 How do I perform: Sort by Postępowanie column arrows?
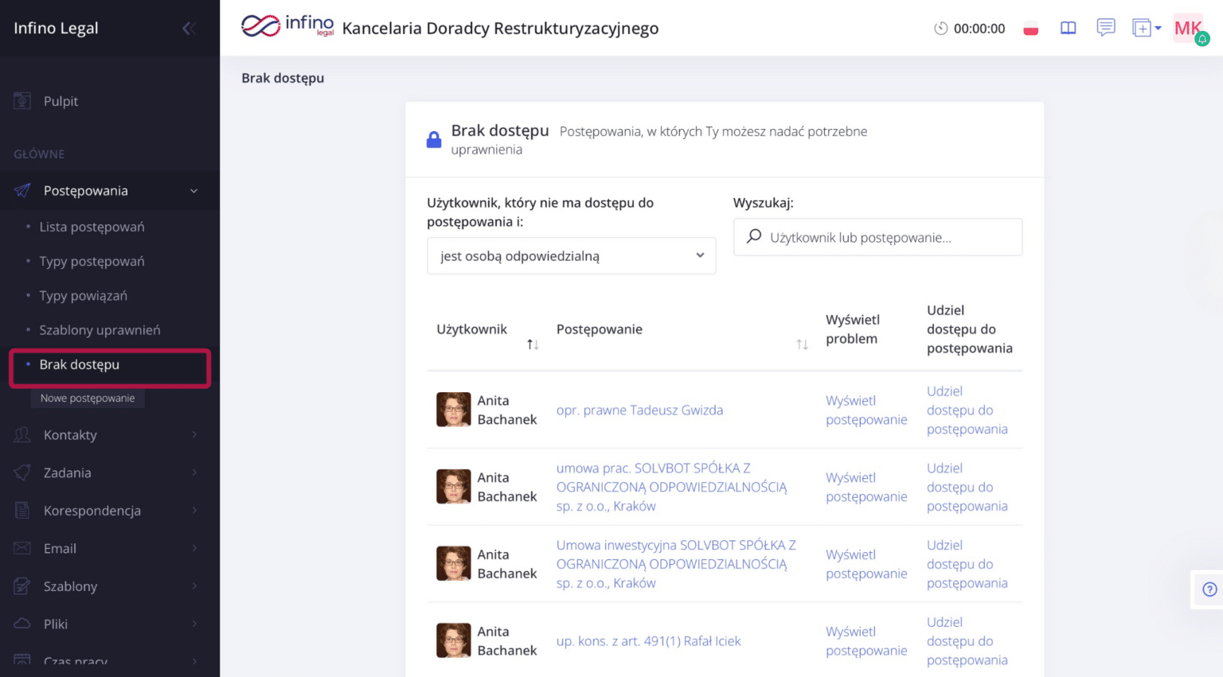click(802, 344)
